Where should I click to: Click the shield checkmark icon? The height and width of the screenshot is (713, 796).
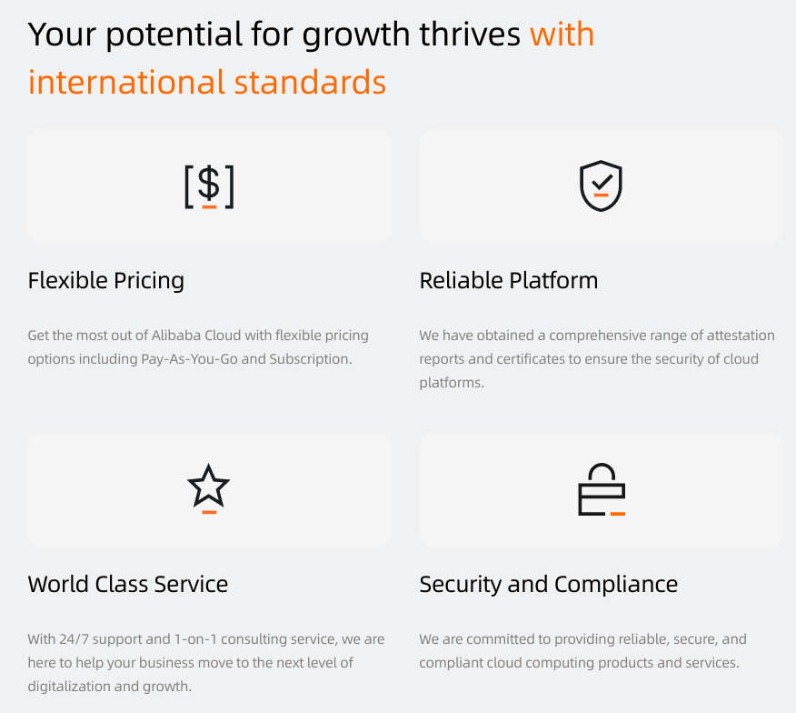click(x=601, y=186)
